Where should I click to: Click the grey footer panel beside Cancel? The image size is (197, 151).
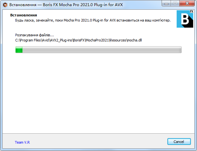pos(98,142)
